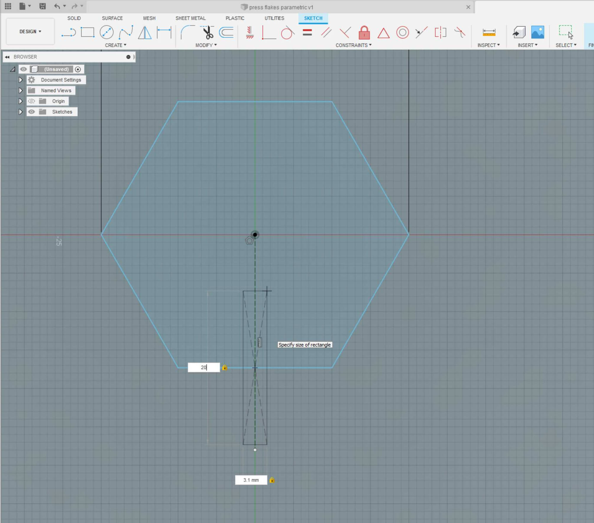
Task: Collapse the Unsaved root node
Action: (12, 69)
